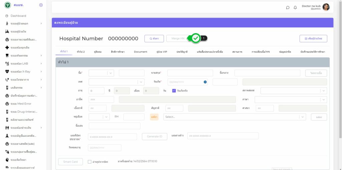Click the นามสกุล input field

point(190,73)
